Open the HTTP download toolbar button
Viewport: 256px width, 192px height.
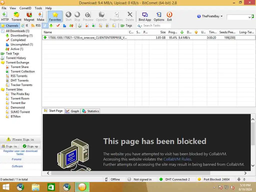pos(5,17)
